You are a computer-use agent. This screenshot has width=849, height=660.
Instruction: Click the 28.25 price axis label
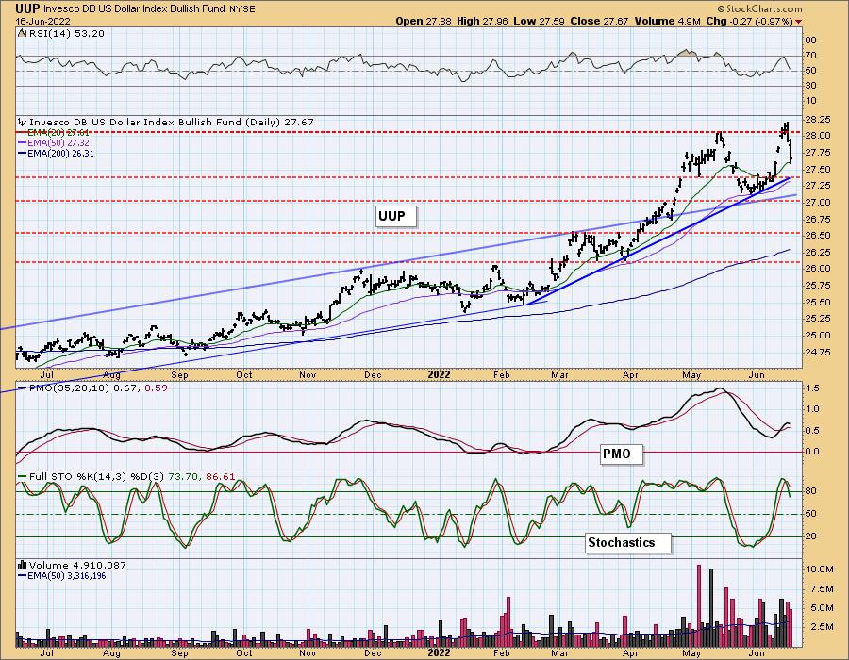click(x=818, y=119)
